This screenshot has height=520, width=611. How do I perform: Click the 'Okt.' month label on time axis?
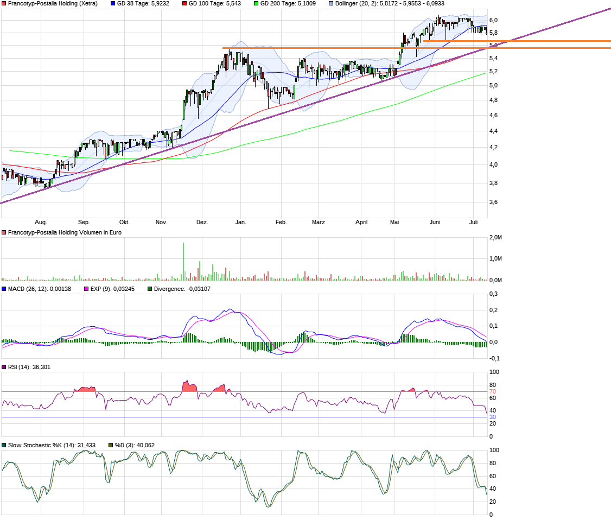click(x=124, y=222)
